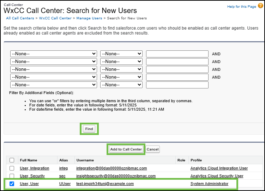265x191 pixels.
Task: Click the Help for this Page link
Action: [241, 7]
